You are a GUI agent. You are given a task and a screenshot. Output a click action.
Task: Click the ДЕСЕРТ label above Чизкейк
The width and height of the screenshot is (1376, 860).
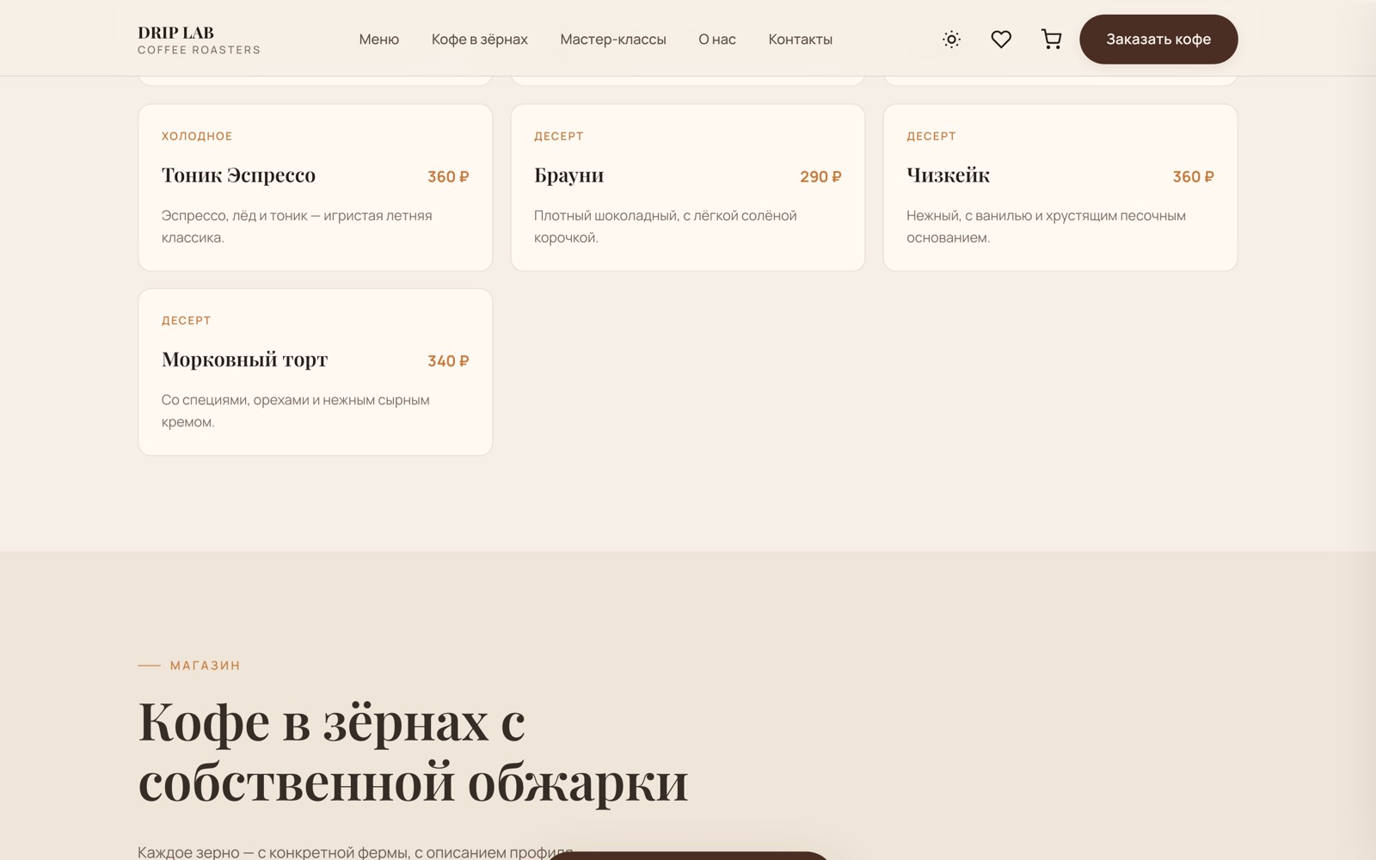(x=931, y=136)
